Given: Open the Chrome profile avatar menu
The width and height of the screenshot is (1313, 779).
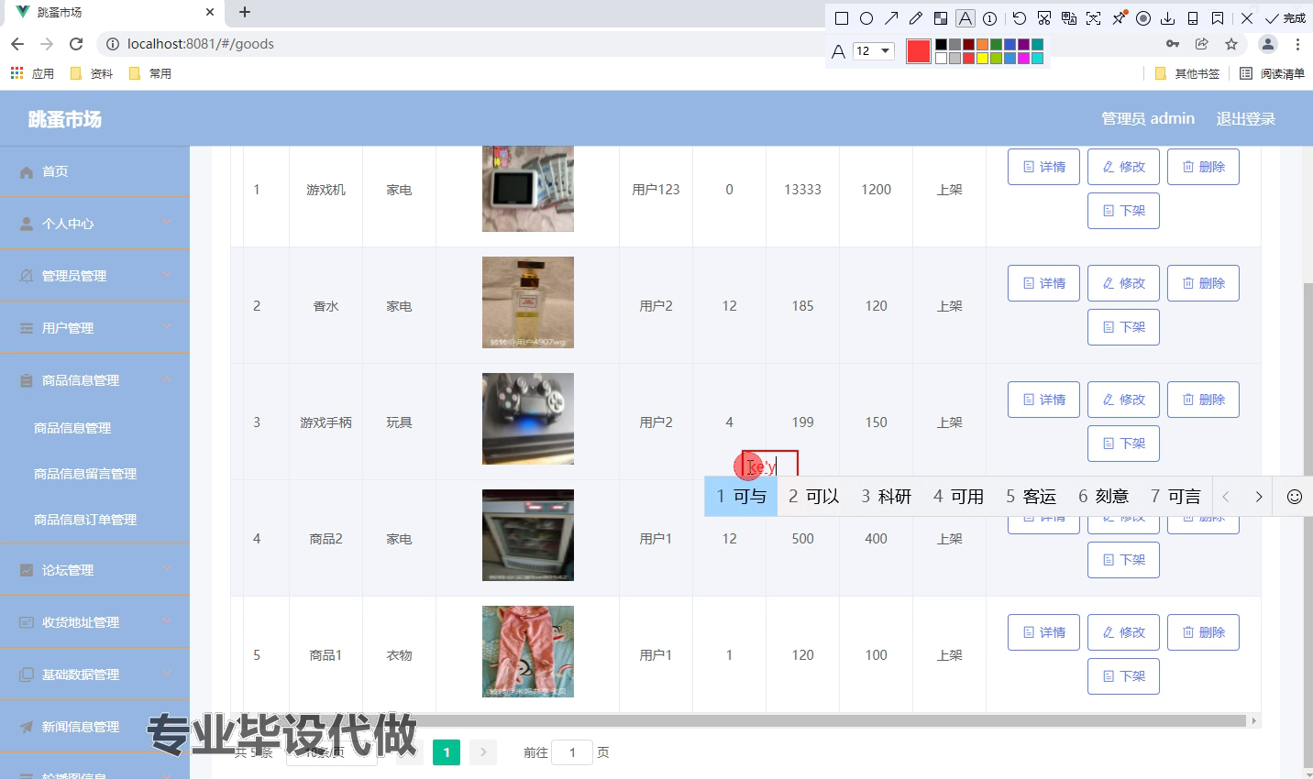Looking at the screenshot, I should pos(1268,44).
